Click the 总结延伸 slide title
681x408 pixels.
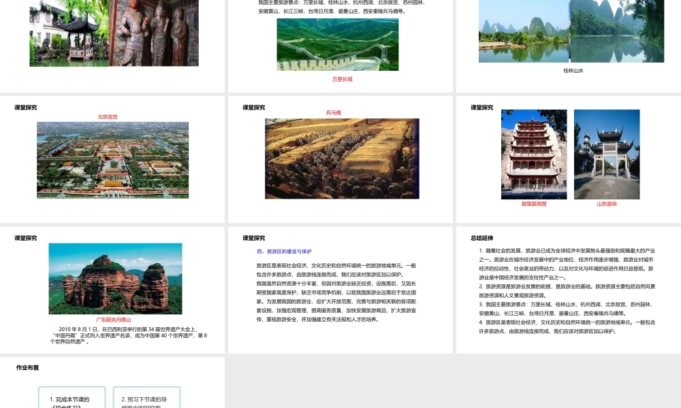pos(481,237)
